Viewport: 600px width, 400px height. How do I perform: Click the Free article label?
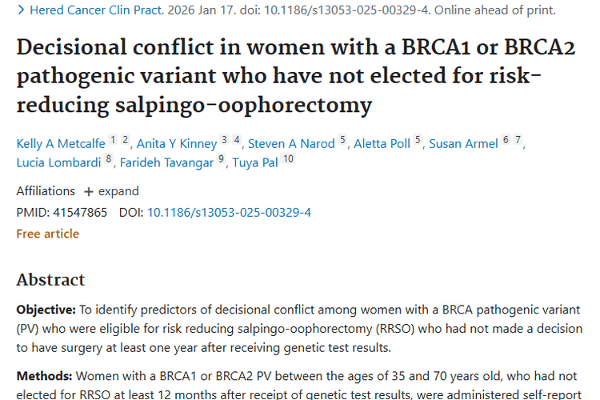[48, 234]
